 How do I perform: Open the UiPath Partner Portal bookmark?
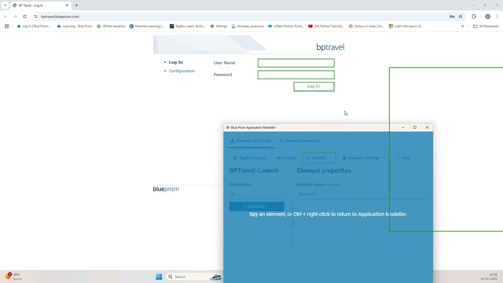point(286,26)
